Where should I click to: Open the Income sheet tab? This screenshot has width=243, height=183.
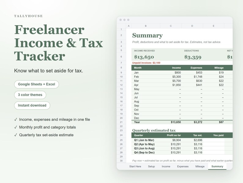(166, 166)
